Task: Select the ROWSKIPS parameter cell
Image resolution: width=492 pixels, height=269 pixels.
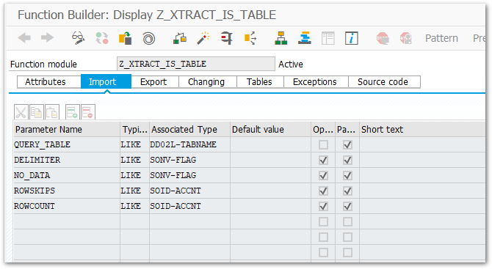Action: pos(67,191)
